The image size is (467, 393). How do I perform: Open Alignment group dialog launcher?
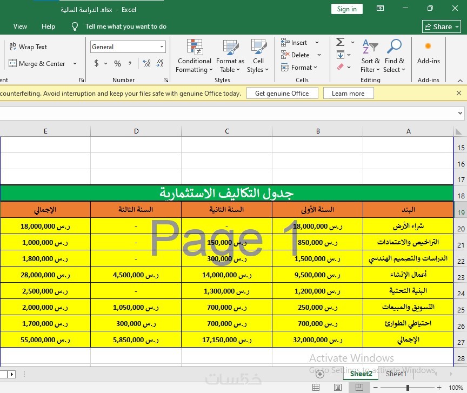pos(81,80)
